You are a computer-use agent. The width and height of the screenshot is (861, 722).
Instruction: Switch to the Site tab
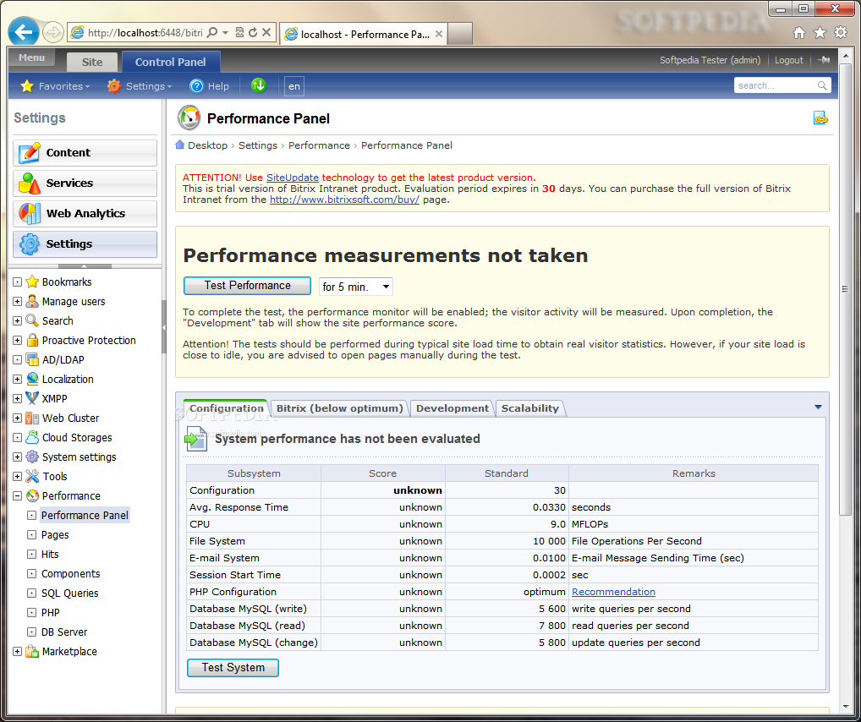(91, 62)
